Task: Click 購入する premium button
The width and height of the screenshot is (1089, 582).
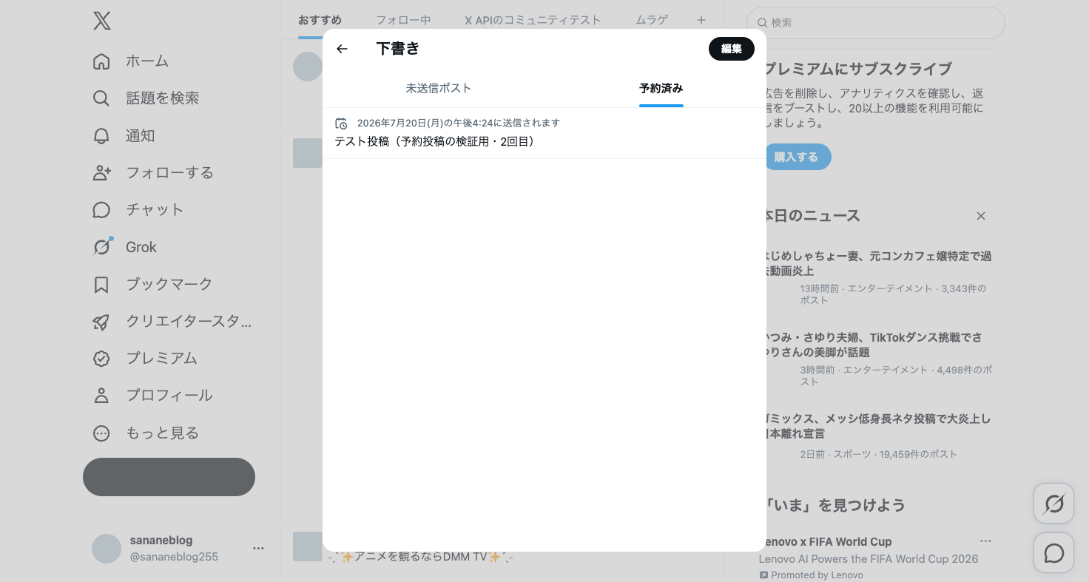Action: click(x=796, y=157)
